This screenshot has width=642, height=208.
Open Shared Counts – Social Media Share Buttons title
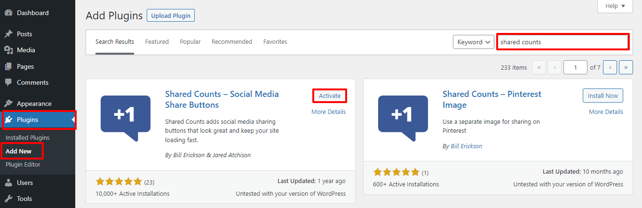222,99
